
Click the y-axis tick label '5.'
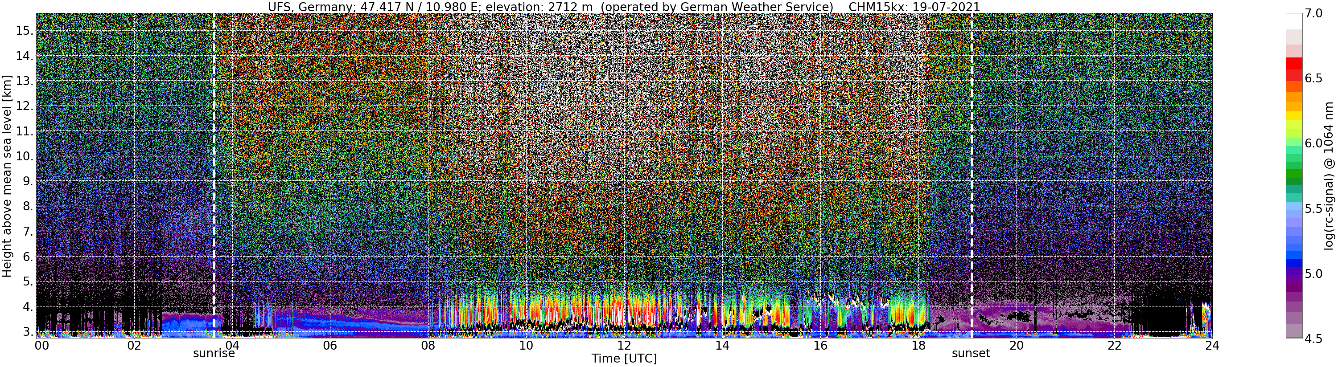point(28,282)
